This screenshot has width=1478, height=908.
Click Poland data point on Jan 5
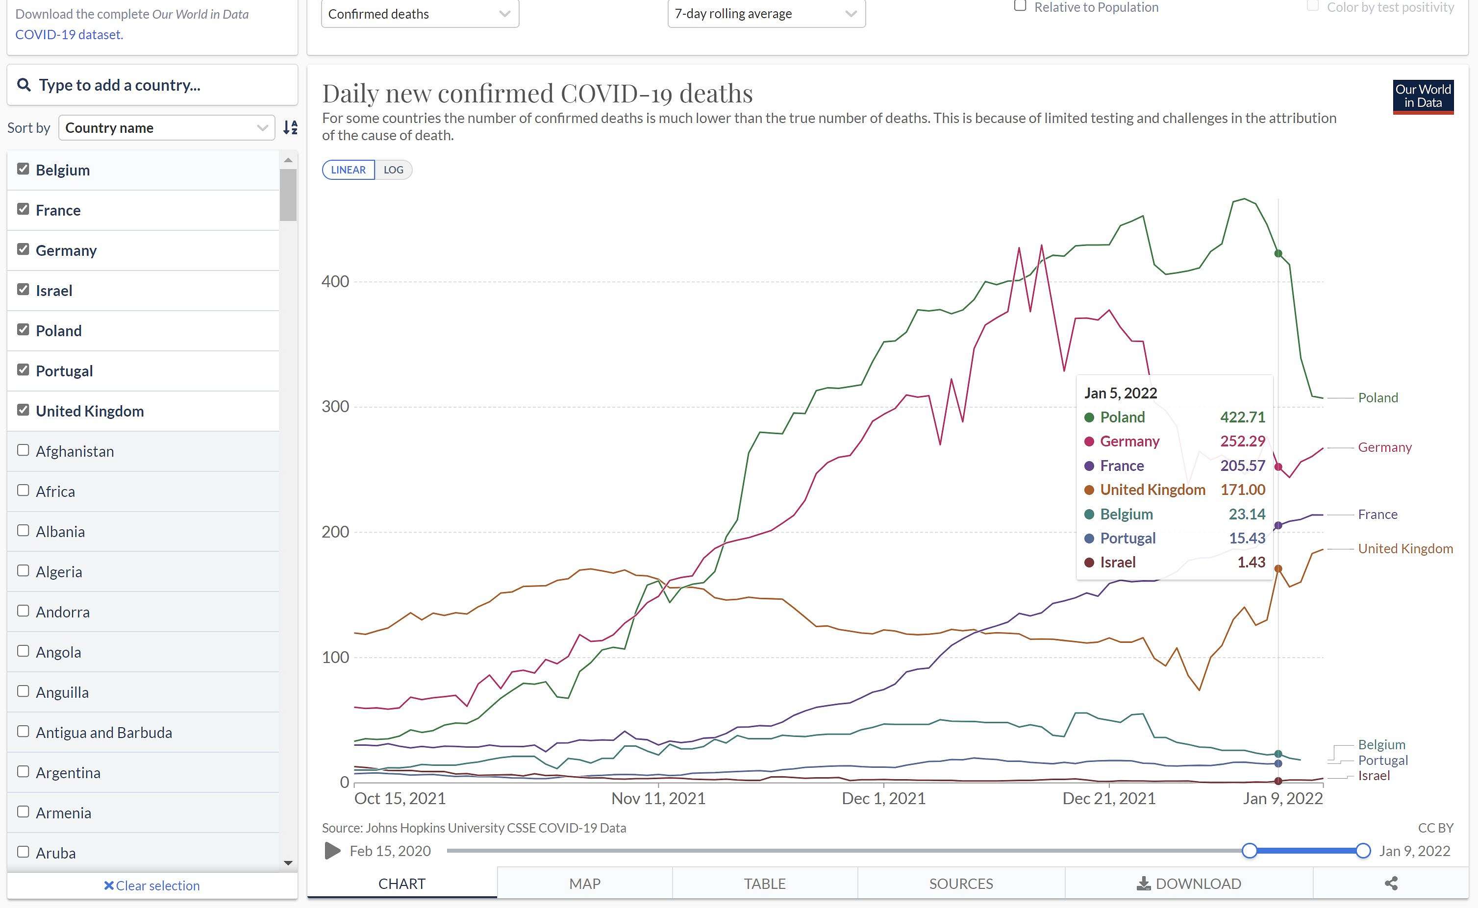click(1278, 253)
